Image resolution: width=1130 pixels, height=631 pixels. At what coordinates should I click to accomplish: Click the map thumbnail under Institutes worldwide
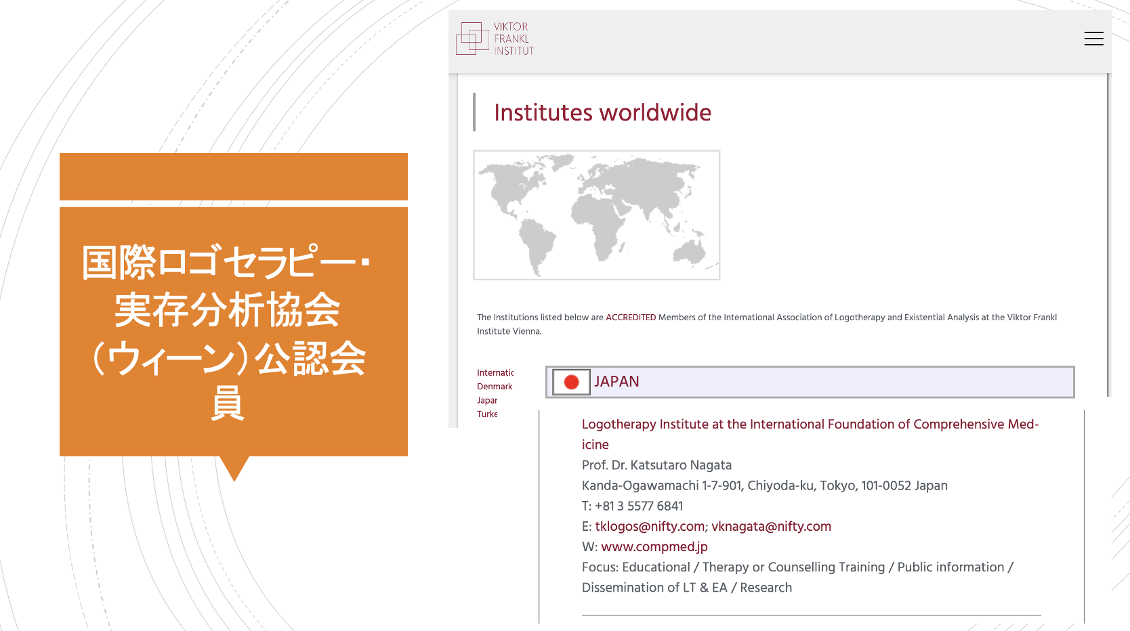(596, 215)
